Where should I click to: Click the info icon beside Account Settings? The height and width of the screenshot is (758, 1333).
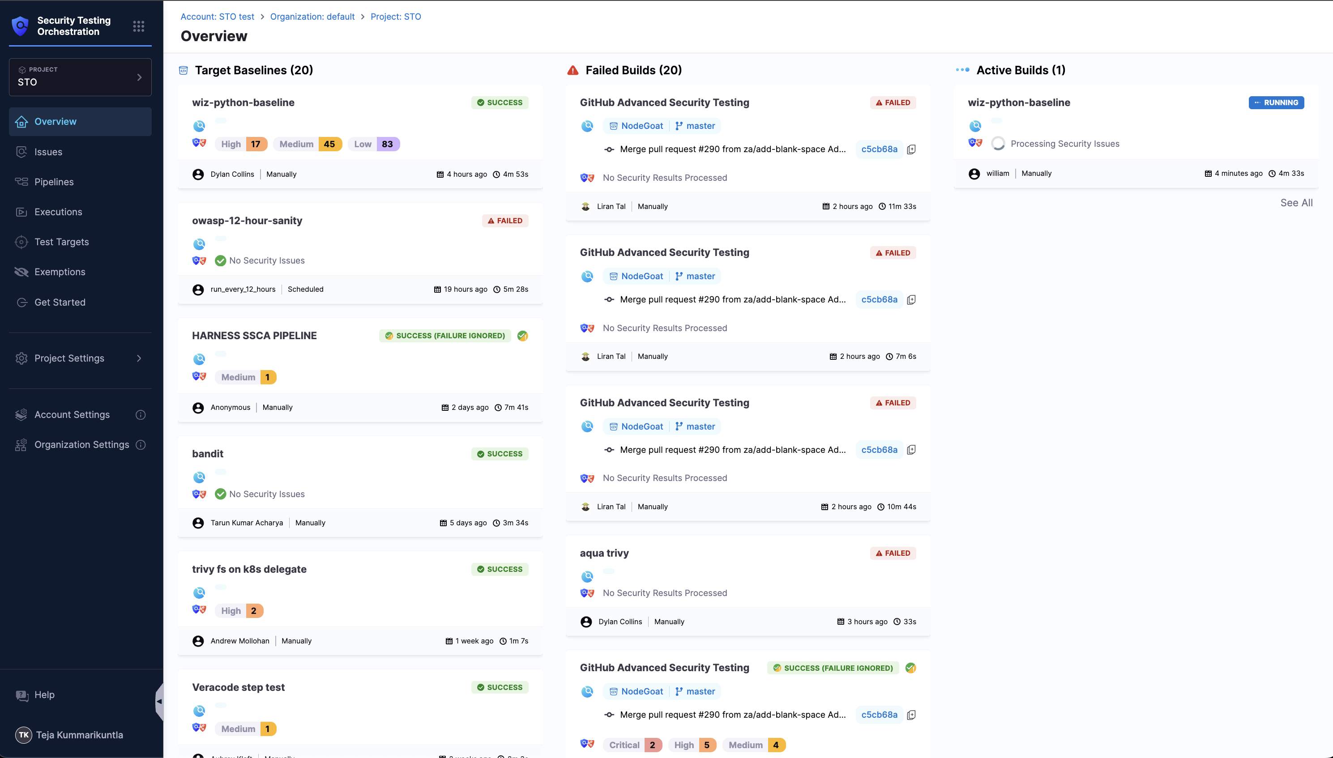pyautogui.click(x=140, y=414)
